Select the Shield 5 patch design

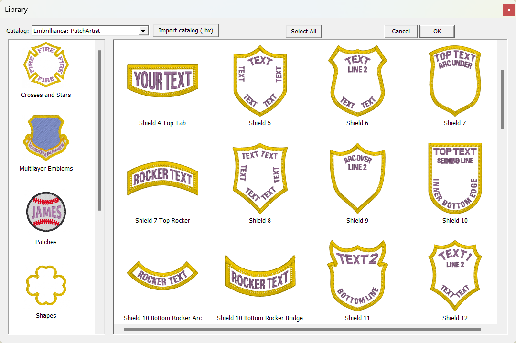click(x=260, y=81)
